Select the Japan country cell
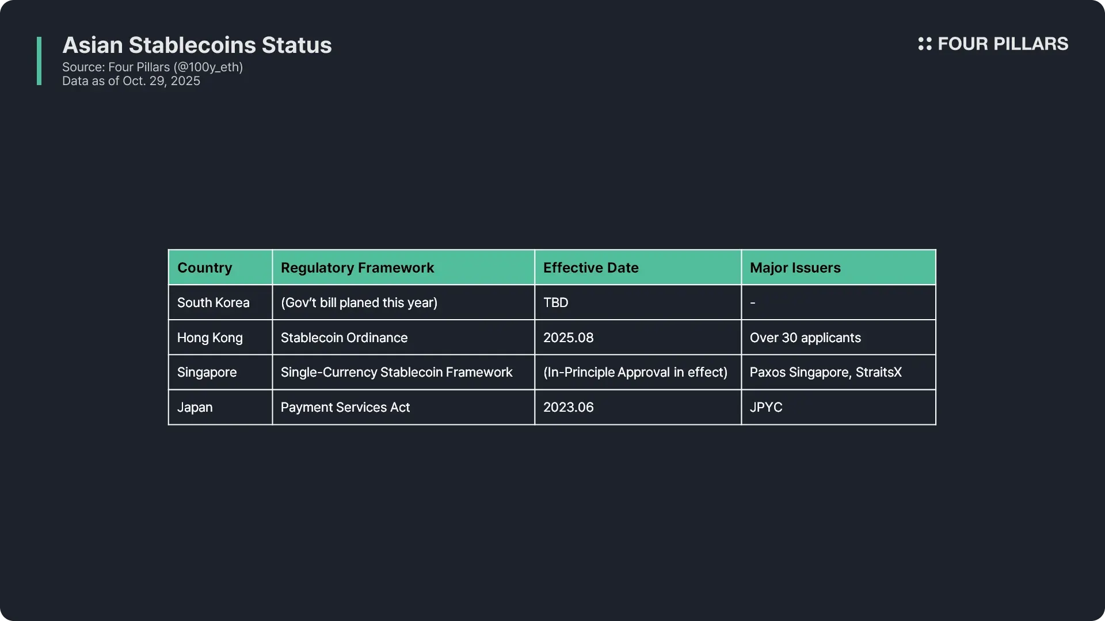The width and height of the screenshot is (1105, 621). [x=195, y=408]
